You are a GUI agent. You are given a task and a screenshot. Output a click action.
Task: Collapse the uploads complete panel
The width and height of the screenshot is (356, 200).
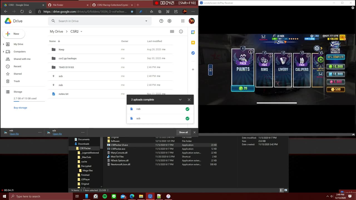[x=180, y=100]
